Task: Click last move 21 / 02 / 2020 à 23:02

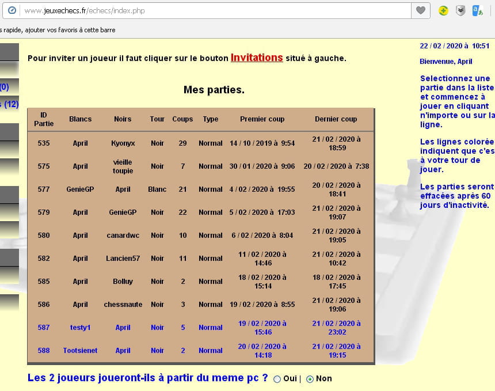Action: (x=337, y=328)
